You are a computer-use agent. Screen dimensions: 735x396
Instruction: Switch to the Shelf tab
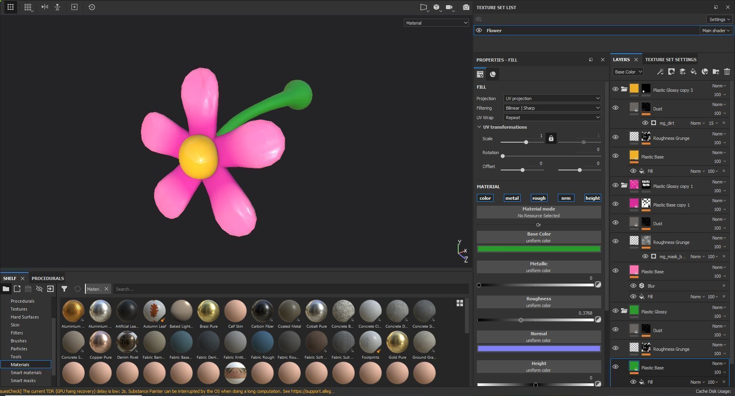click(10, 278)
